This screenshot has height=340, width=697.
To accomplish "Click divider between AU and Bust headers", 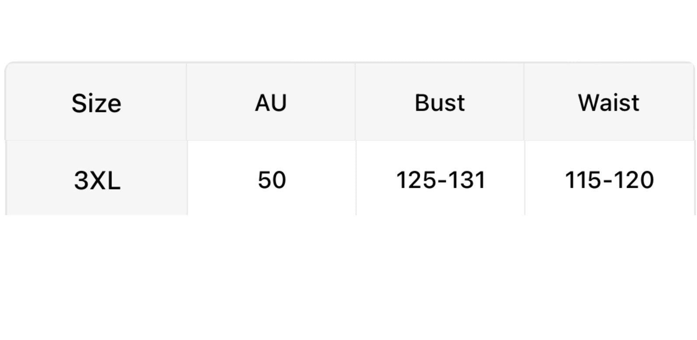I will point(355,102).
